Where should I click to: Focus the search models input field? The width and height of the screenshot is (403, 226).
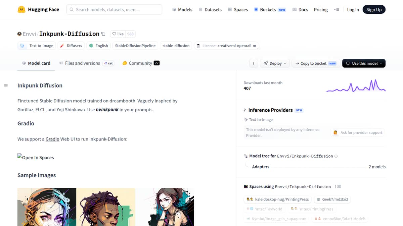point(114,9)
